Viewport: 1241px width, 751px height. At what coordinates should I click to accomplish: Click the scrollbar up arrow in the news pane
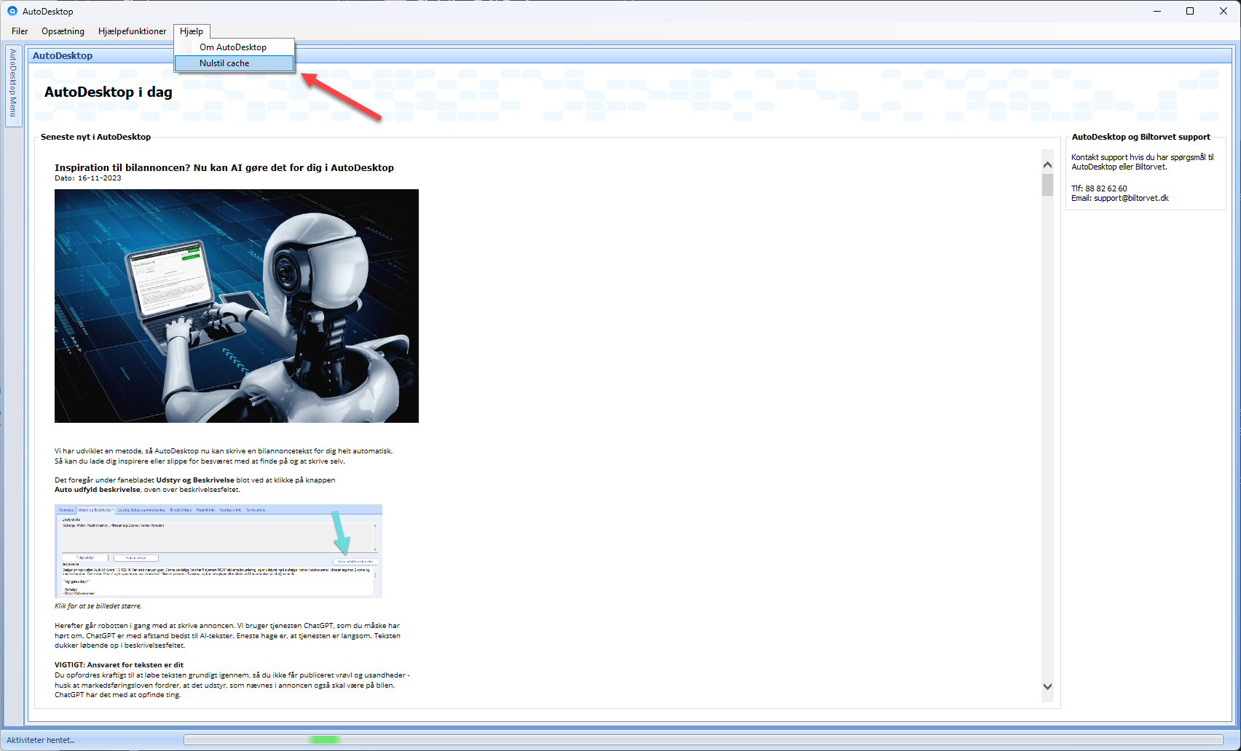pos(1047,164)
